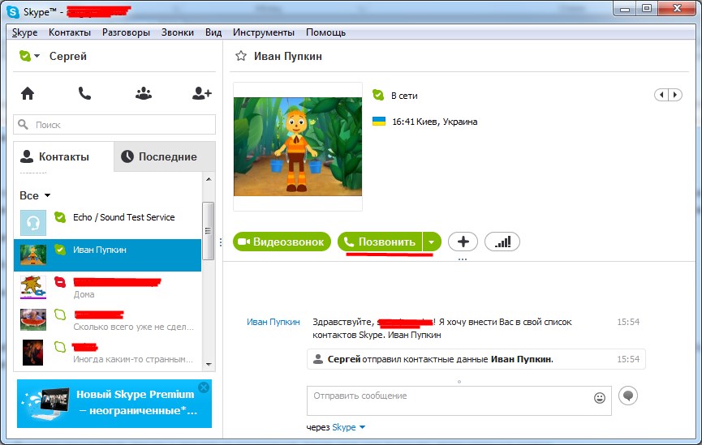This screenshot has height=445, width=702.
Task: Click the Иван Пупкин sender name link
Action: point(273,322)
